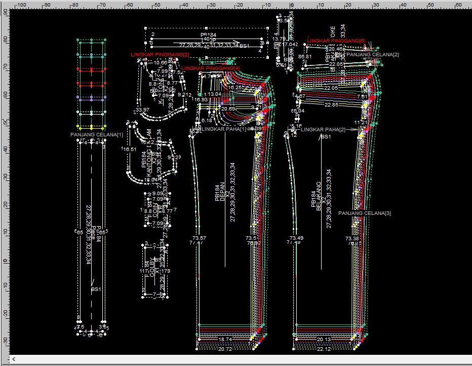Select the PANJANG CELANA[1] label
Screen dimensions: 472x366
pos(97,135)
